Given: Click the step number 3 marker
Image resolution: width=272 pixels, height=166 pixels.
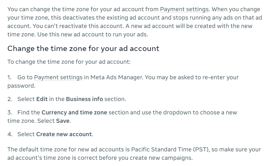Looking at the screenshot, I should point(10,113).
